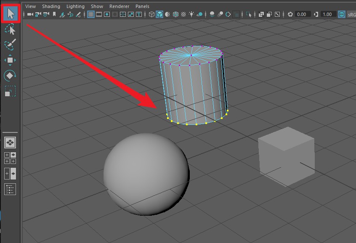The image size is (356, 243).
Task: Switch to the Rotate tool
Action: (x=10, y=75)
